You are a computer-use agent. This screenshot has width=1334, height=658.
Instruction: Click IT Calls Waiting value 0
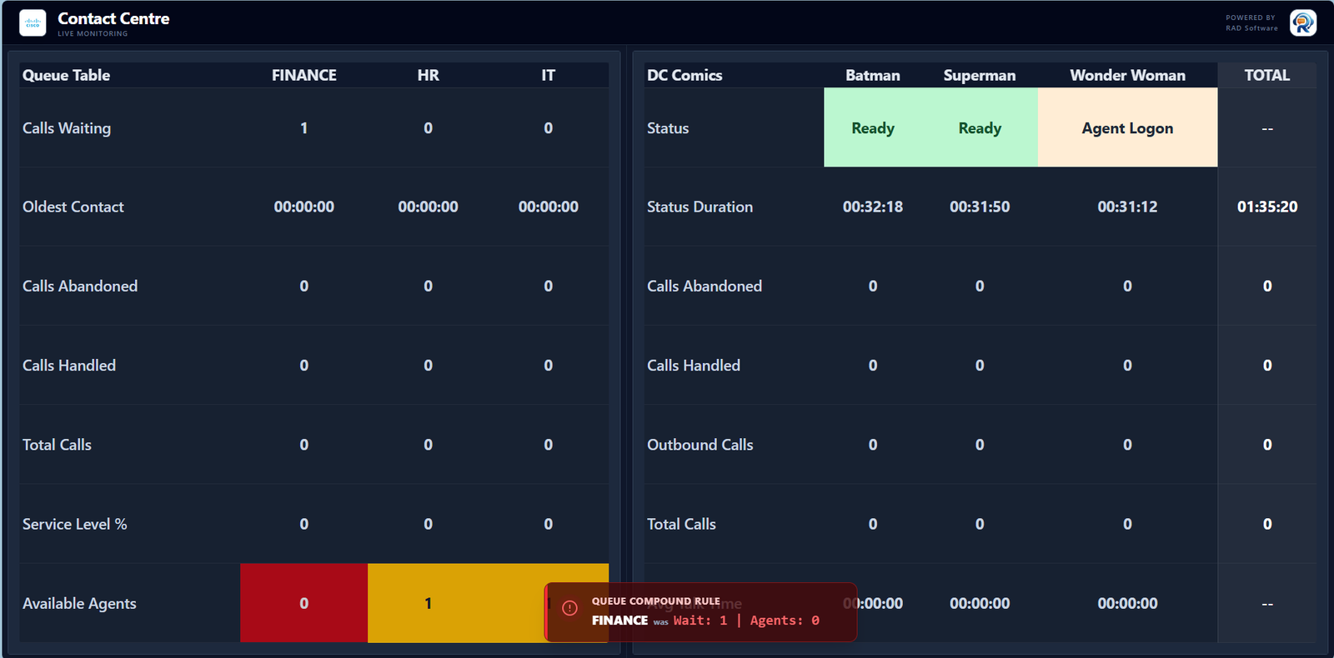tap(548, 128)
